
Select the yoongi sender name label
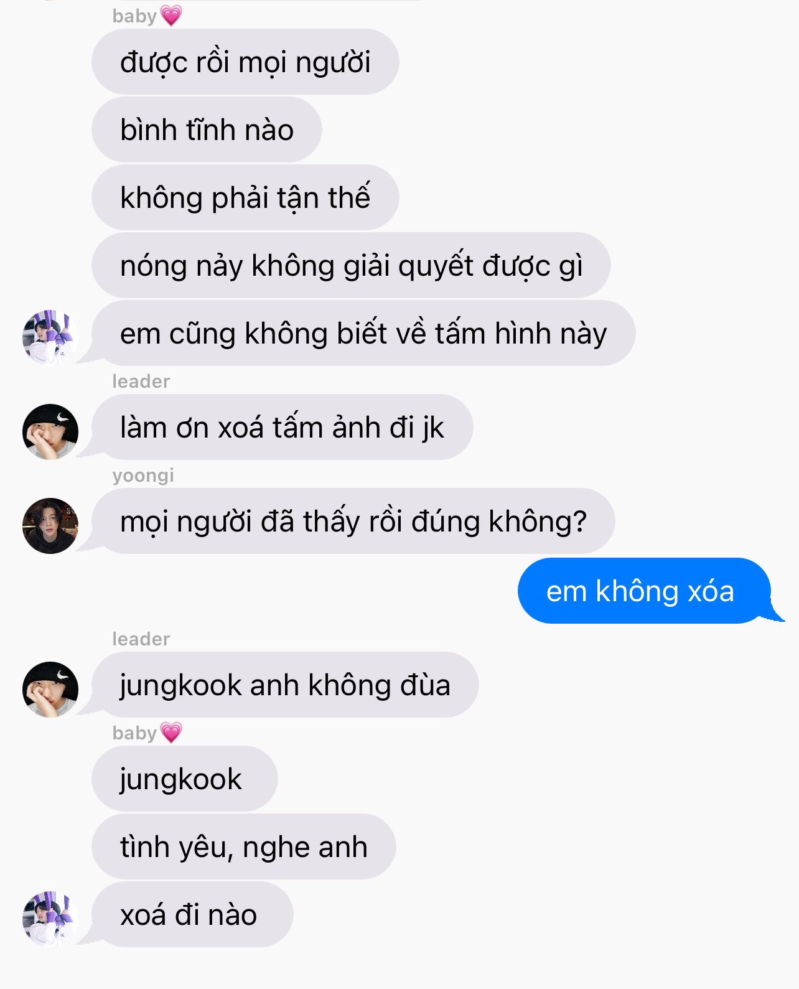tap(143, 476)
